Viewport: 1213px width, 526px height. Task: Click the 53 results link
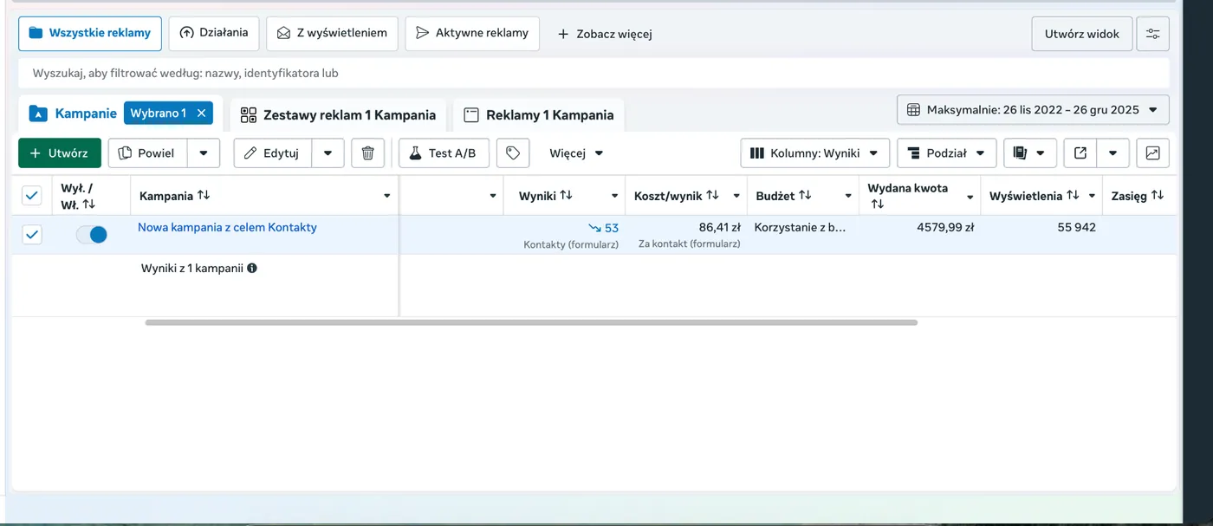click(611, 228)
